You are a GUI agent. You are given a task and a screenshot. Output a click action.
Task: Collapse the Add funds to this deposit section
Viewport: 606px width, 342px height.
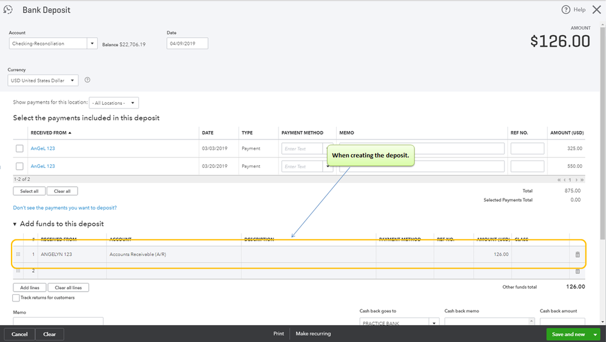click(15, 224)
